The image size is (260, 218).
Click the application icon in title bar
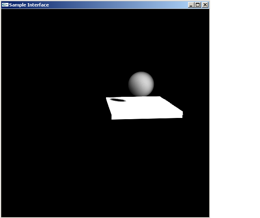click(x=5, y=5)
